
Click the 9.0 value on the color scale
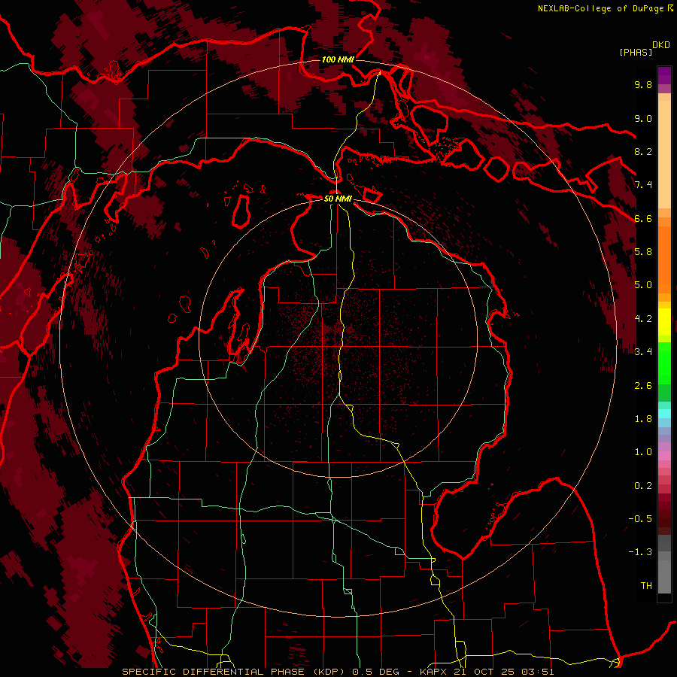(x=643, y=118)
